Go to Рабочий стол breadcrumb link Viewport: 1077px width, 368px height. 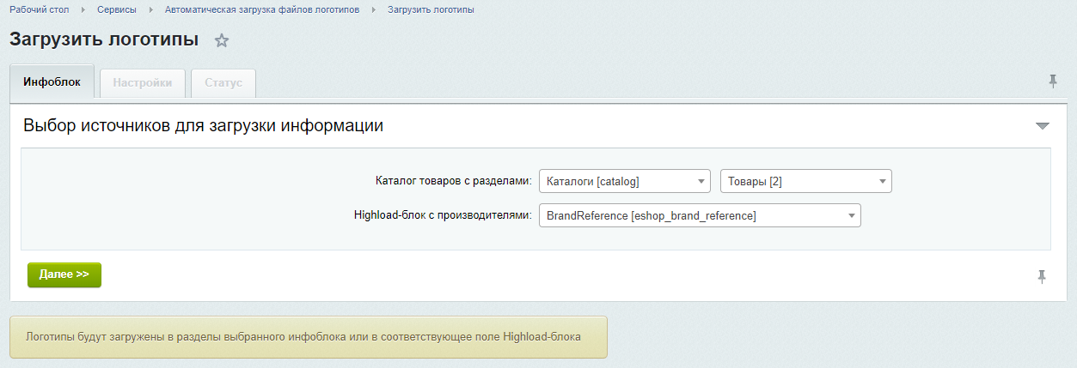[x=40, y=9]
